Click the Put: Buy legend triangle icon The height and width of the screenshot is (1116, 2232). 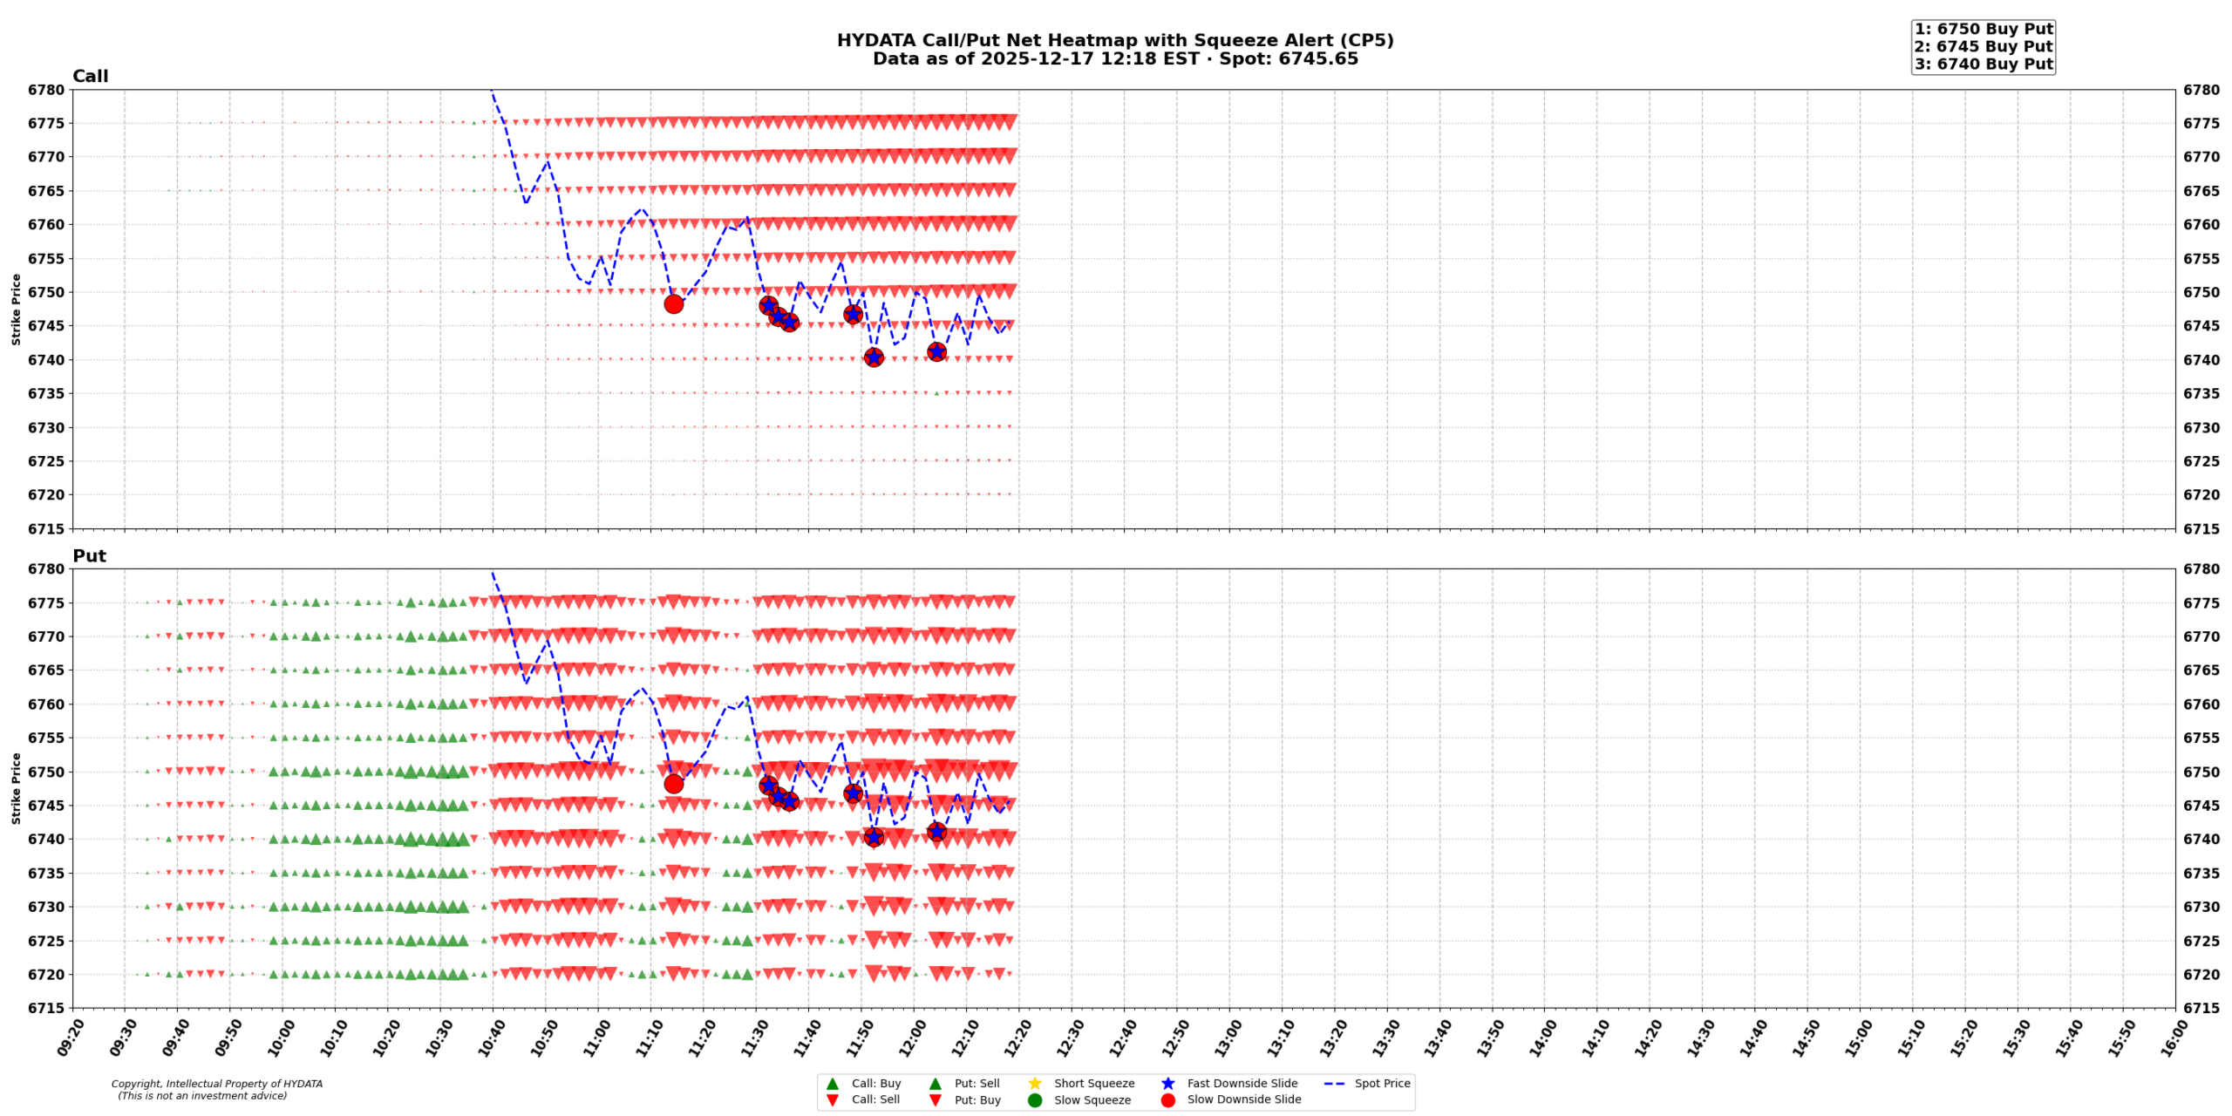pyautogui.click(x=936, y=1099)
